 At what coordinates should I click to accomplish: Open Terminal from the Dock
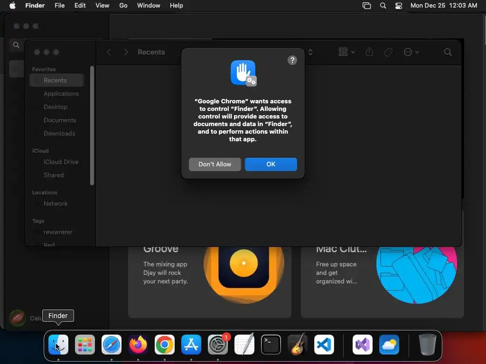(271, 345)
